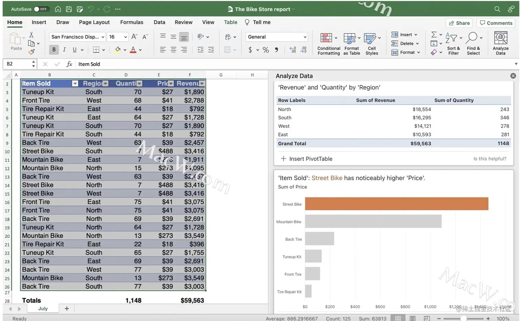Viewport: 520px width, 321px height.
Task: Click the Analyze Data button
Action: pos(500,43)
